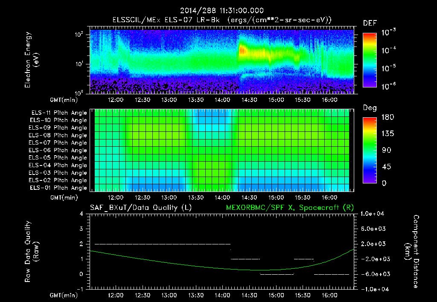The image size is (437, 302).
Task: Select the ELS-03 Pitch Angle row label
Action: click(x=58, y=173)
